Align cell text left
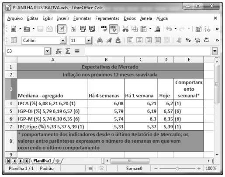 coord(130,40)
